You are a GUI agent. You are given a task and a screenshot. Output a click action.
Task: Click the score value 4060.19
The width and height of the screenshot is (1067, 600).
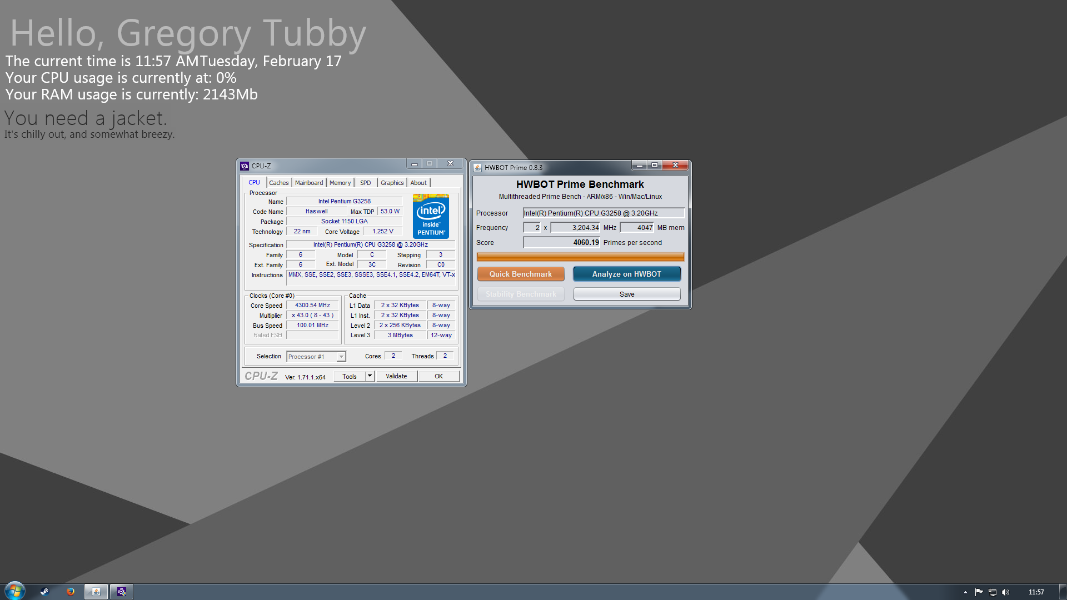point(562,243)
